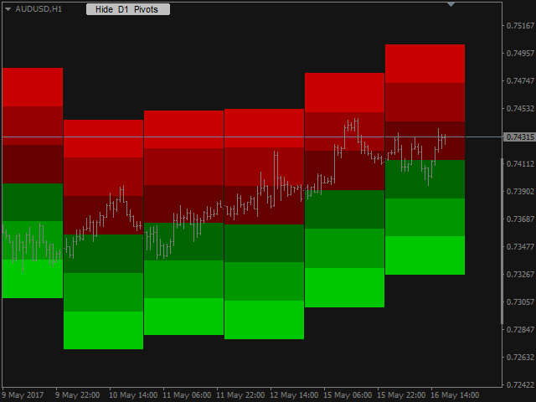Image resolution: width=536 pixels, height=402 pixels.
Task: Click the AUDUSD,H1 chart title
Action: click(x=39, y=9)
